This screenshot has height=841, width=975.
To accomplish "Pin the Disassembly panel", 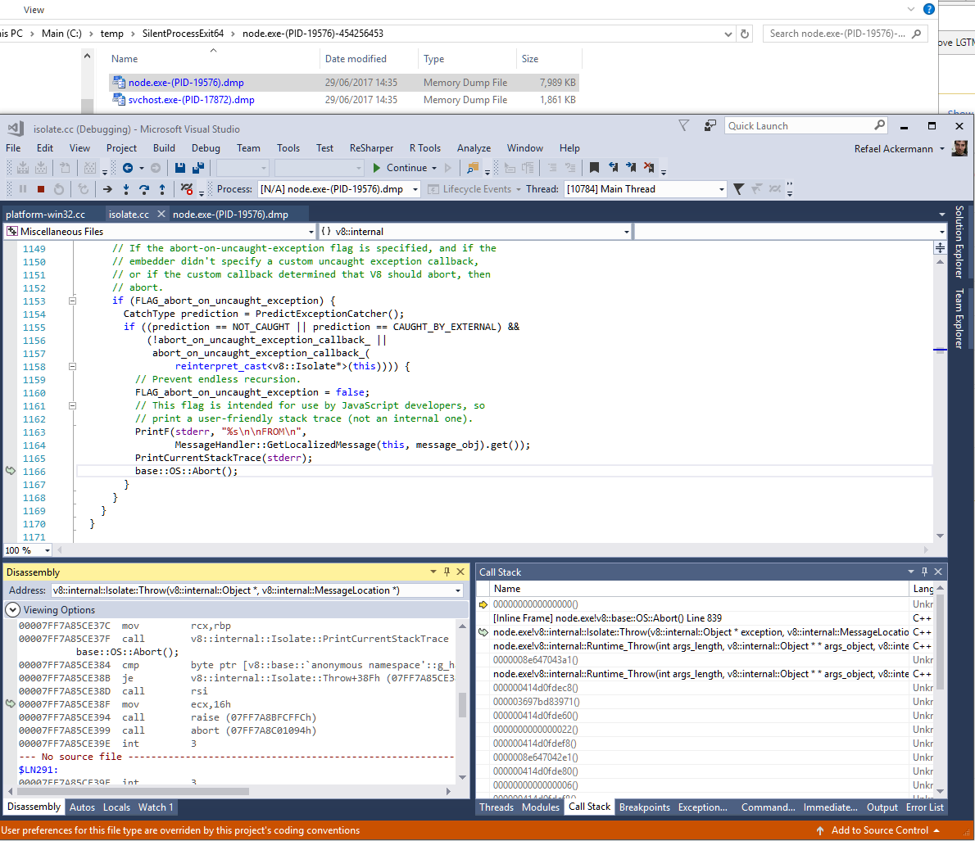I will (447, 572).
